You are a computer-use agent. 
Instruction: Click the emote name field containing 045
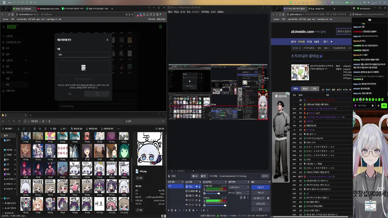[83, 54]
